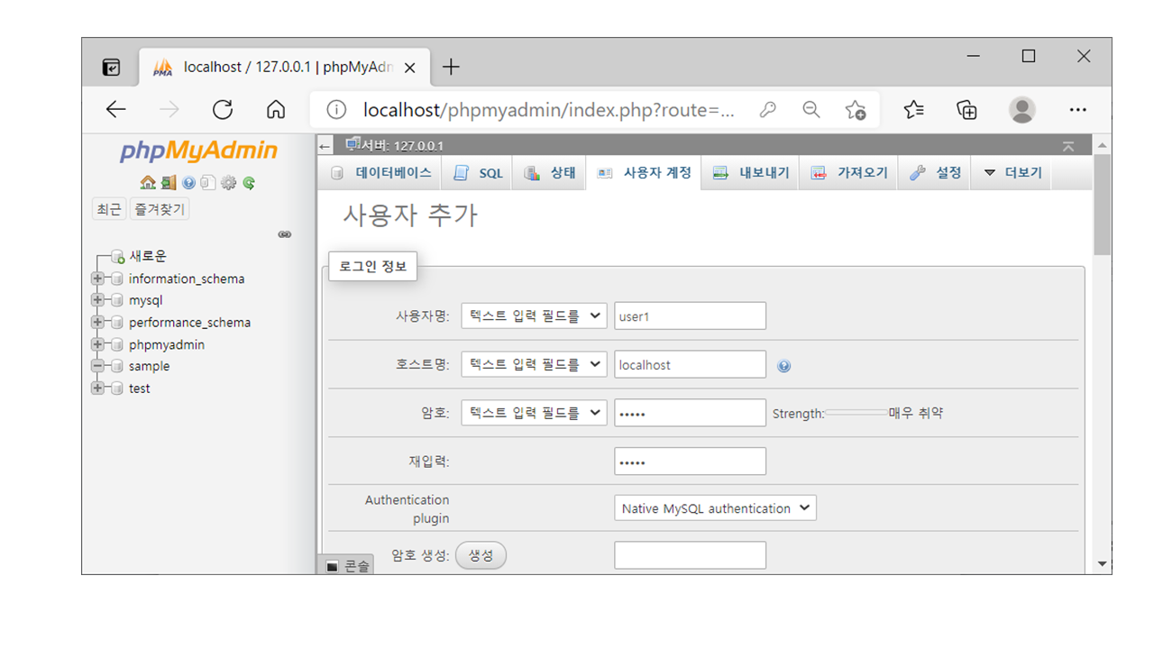Open the 더보기 more menu
Screen dimensions: 1154x649
1012,173
